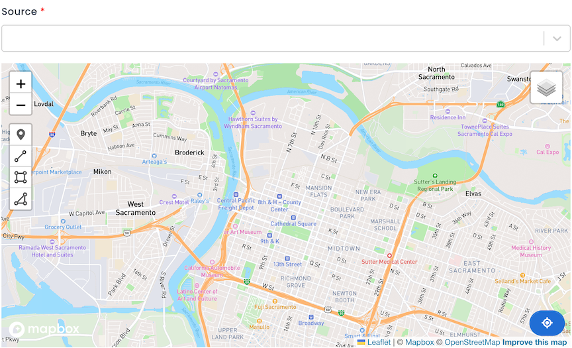
Task: Click the Sutter Medical Center map marker
Action: (389, 256)
